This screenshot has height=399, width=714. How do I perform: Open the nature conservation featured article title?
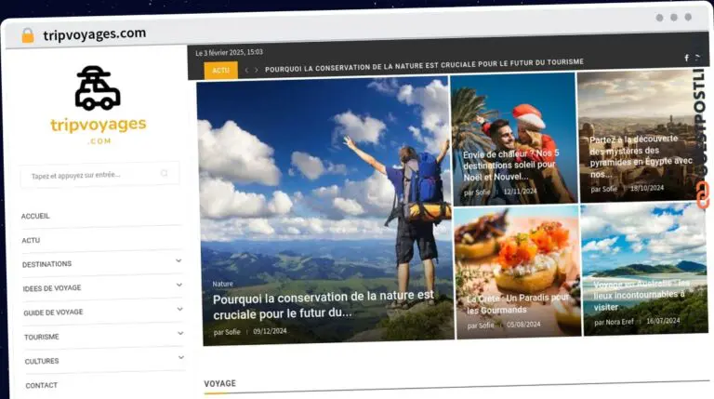(x=323, y=304)
